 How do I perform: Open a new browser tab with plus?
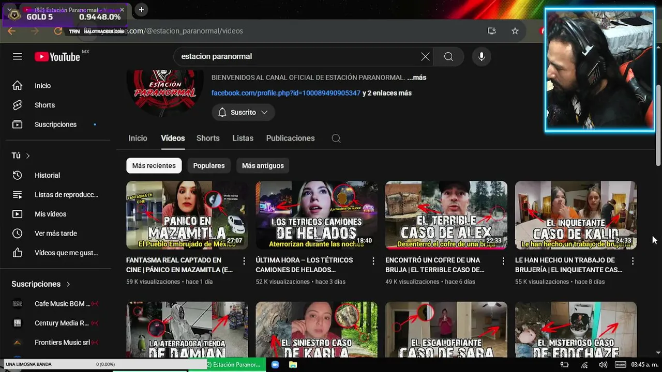coord(141,9)
